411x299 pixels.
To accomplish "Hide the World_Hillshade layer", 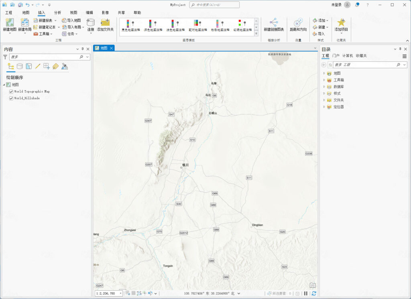I will (x=11, y=97).
